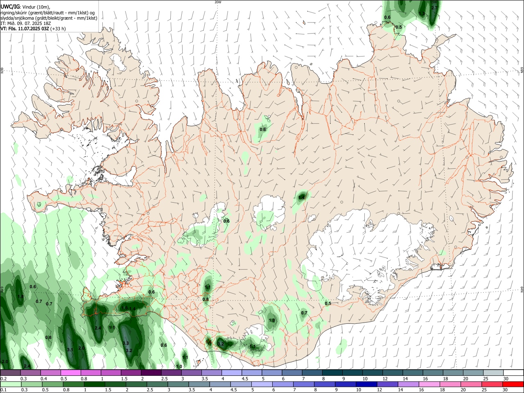Click the 1.8 precipitation value near west edge

click(x=20, y=296)
